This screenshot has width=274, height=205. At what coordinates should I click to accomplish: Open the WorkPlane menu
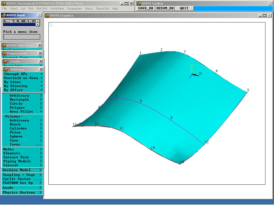tap(57, 9)
